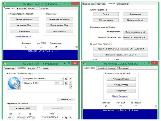Open Планировщик button in the Администрирование group

[135, 14]
